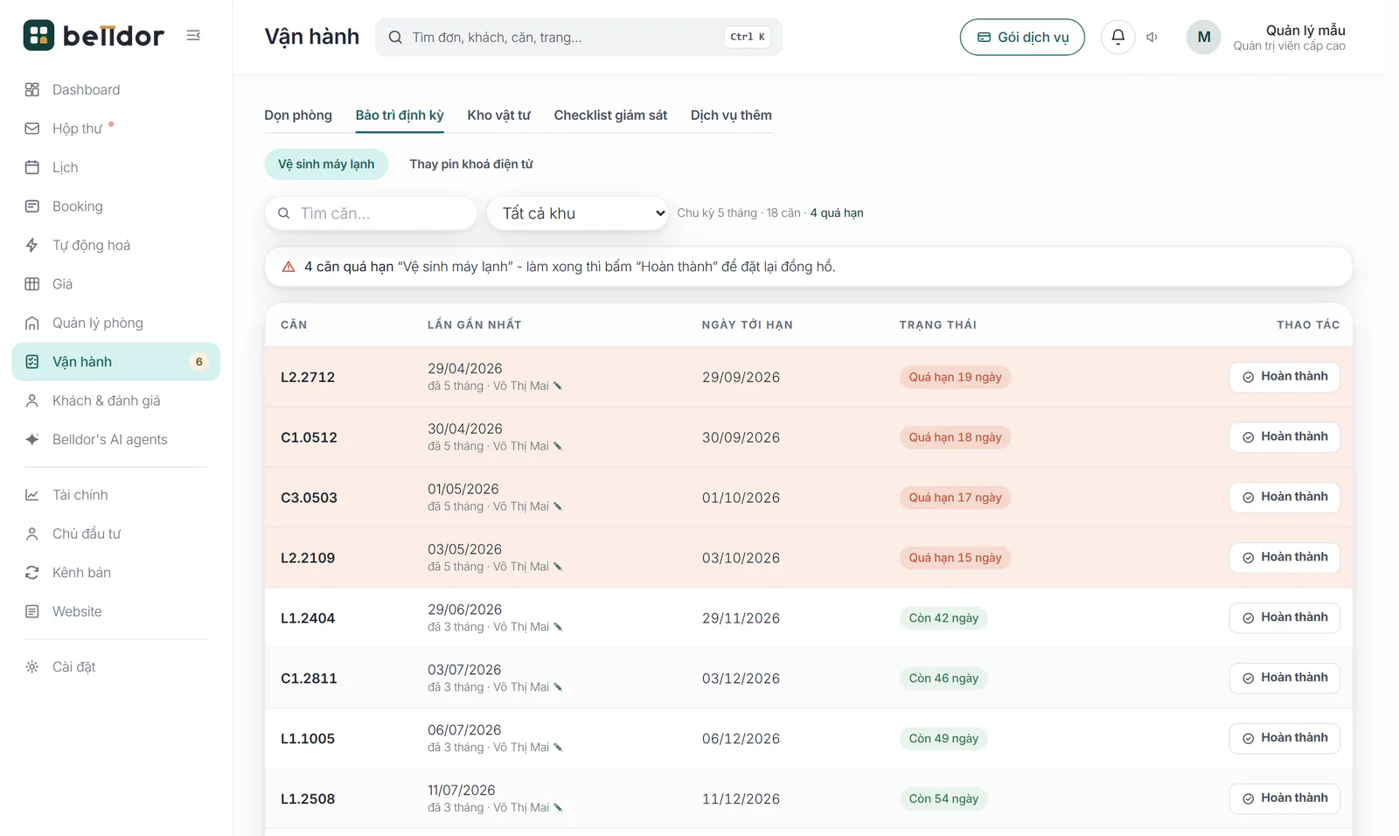
Task: Click the Còn 46 ngày badge
Action: point(943,679)
